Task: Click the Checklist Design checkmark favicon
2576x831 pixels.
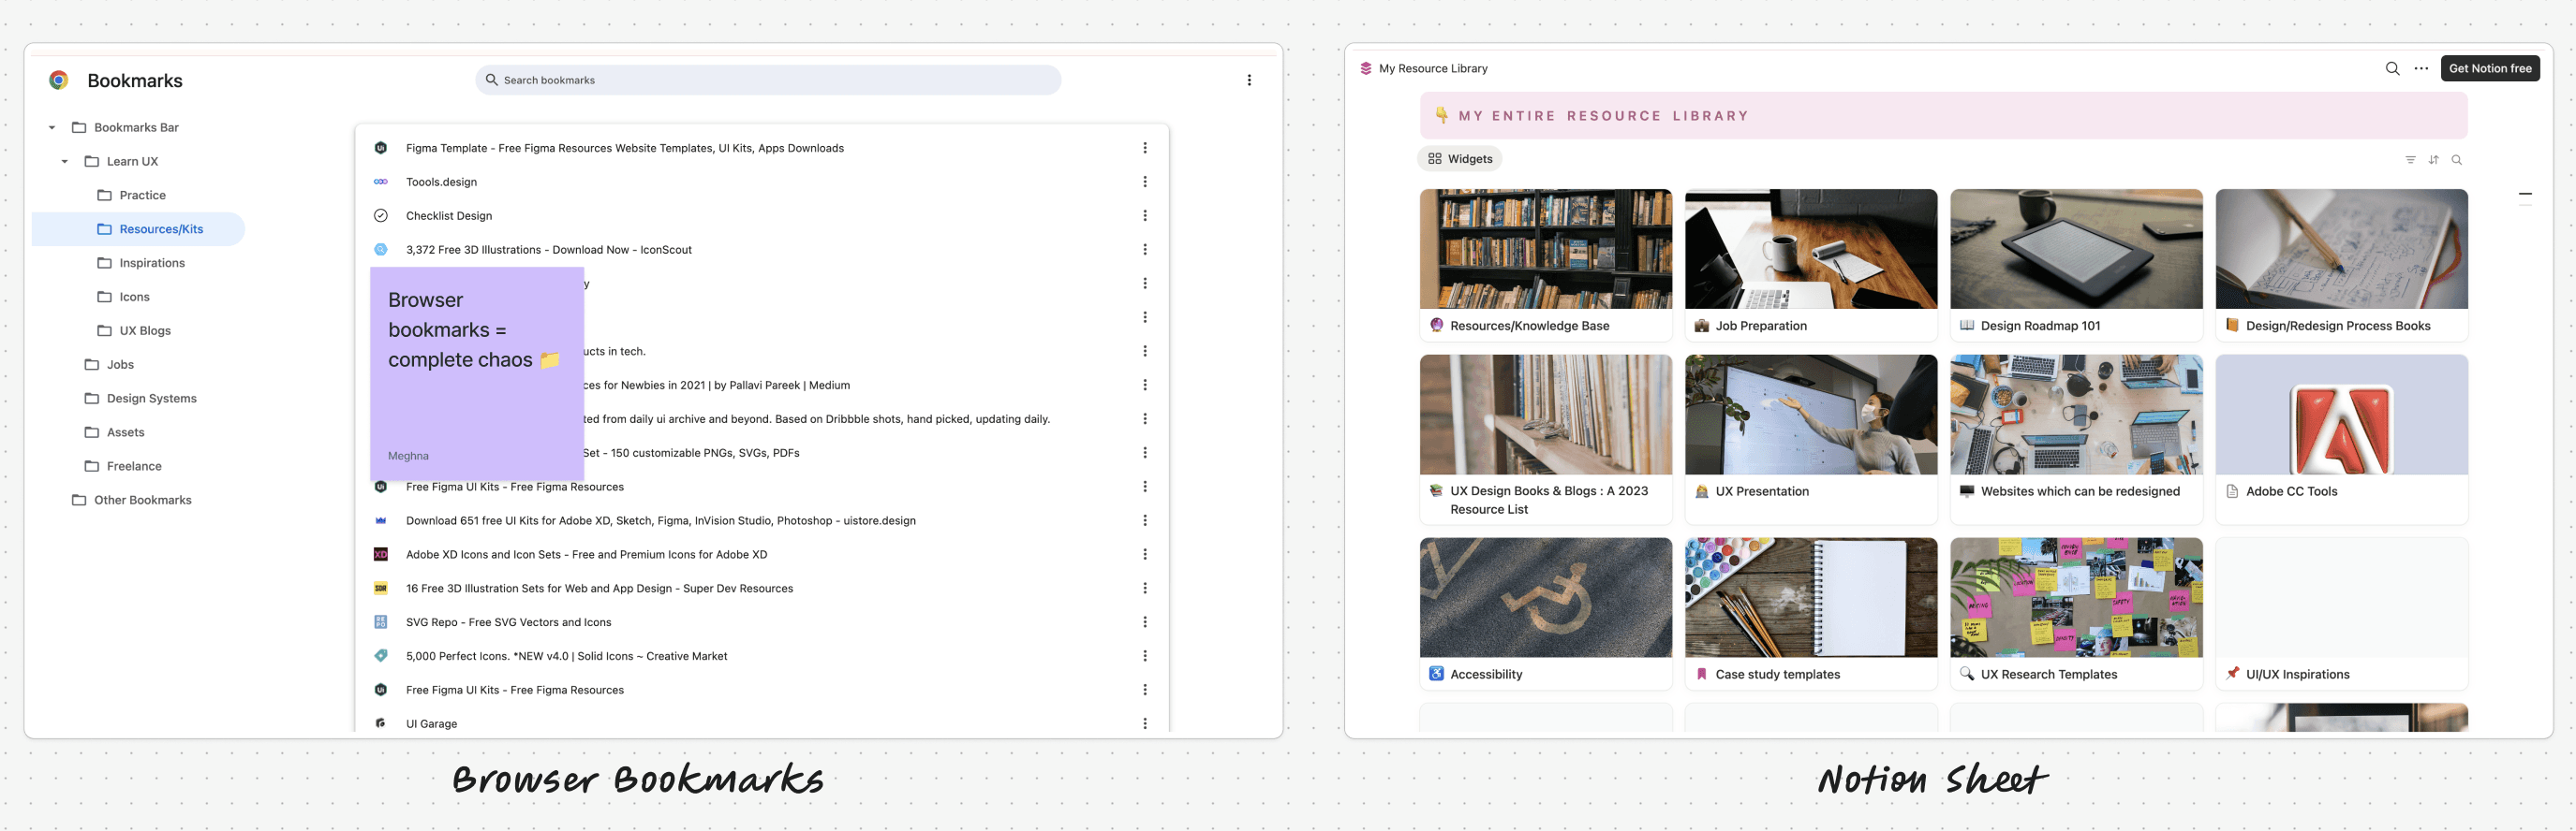Action: [x=381, y=216]
